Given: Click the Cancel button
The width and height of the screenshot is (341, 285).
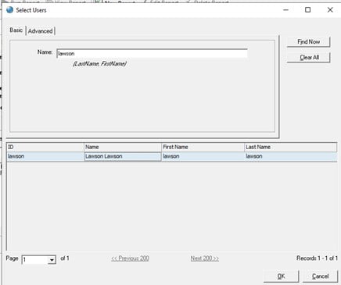Looking at the screenshot, I should [320, 276].
